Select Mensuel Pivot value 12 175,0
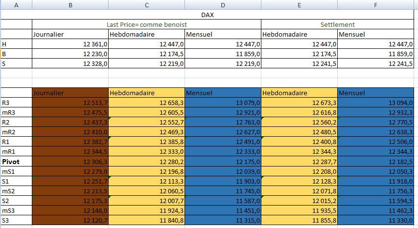The image size is (418, 228). pos(223,162)
